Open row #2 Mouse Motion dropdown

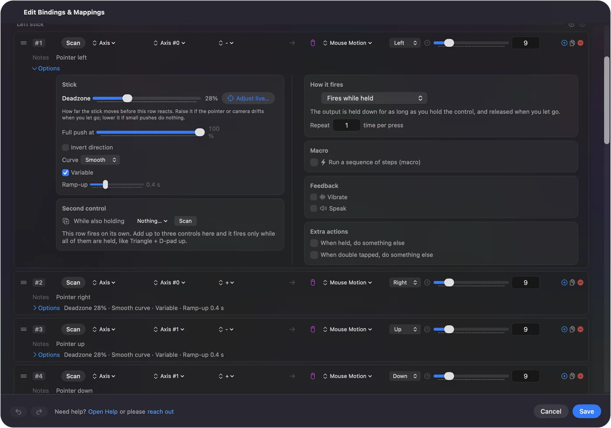coord(348,282)
